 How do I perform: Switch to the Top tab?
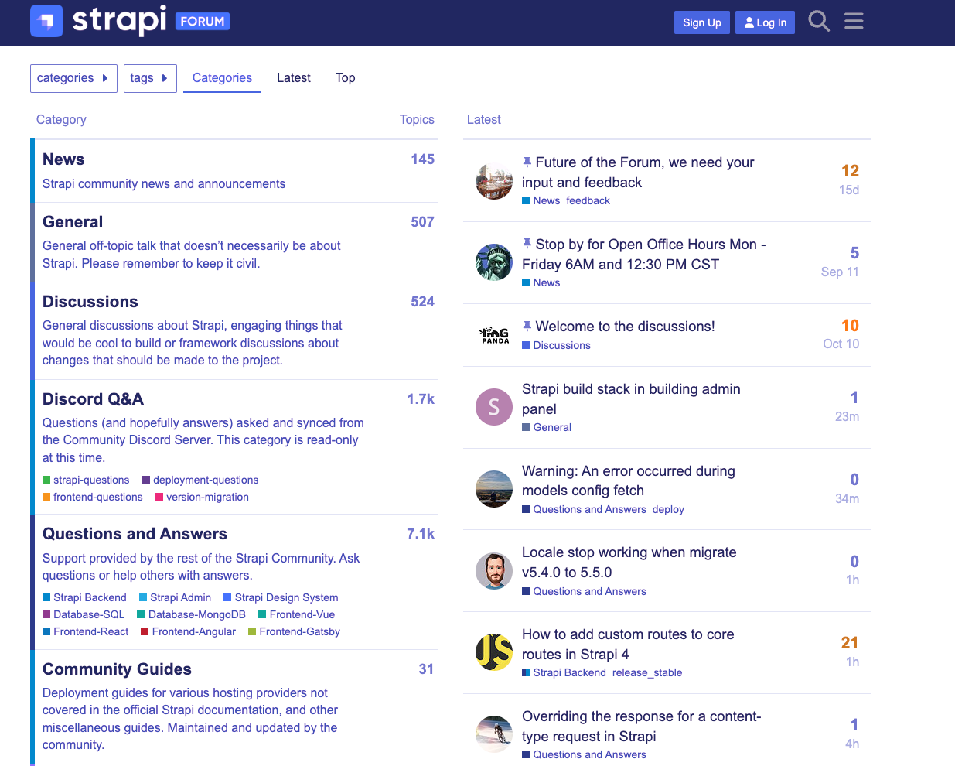point(345,78)
